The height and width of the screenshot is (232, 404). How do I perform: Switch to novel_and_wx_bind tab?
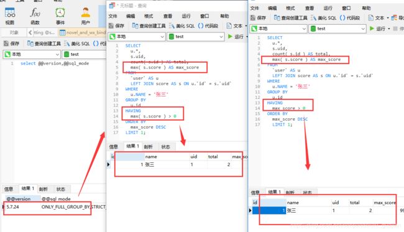pos(82,32)
